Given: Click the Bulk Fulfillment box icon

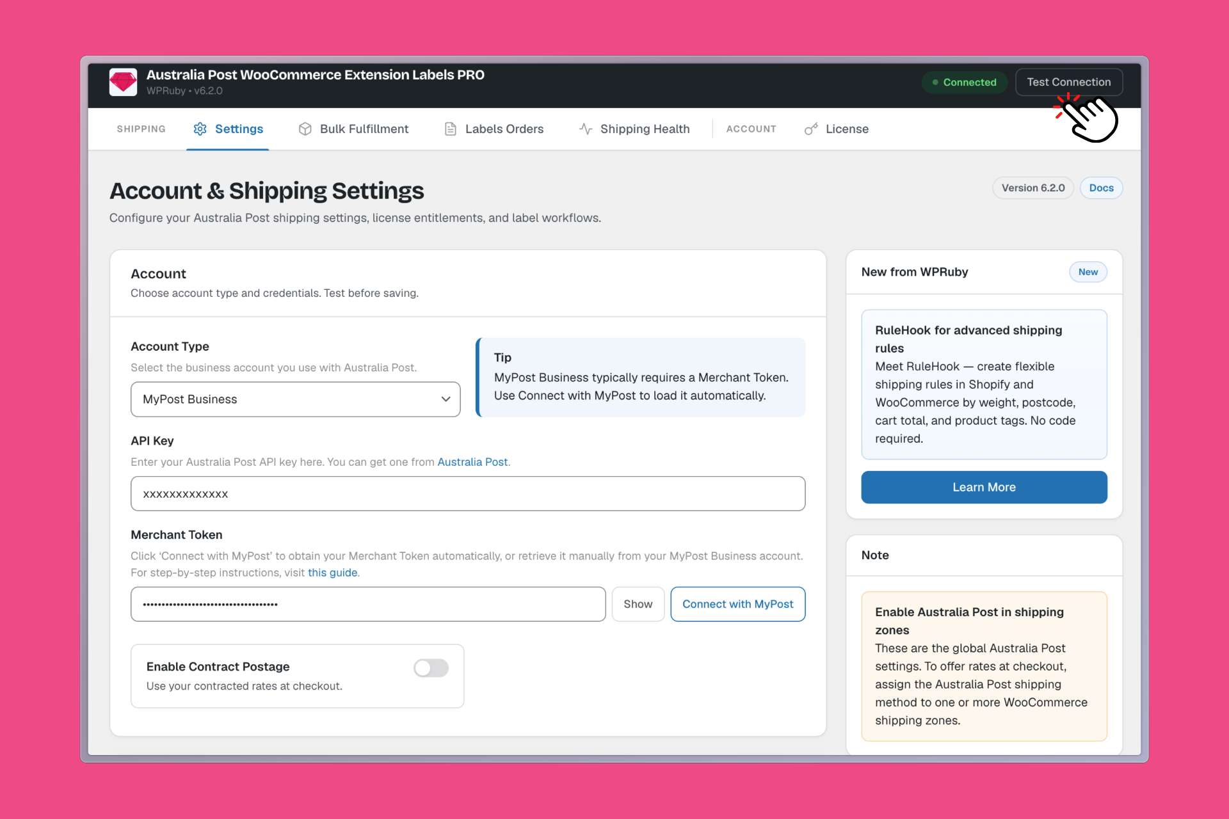Looking at the screenshot, I should [305, 129].
